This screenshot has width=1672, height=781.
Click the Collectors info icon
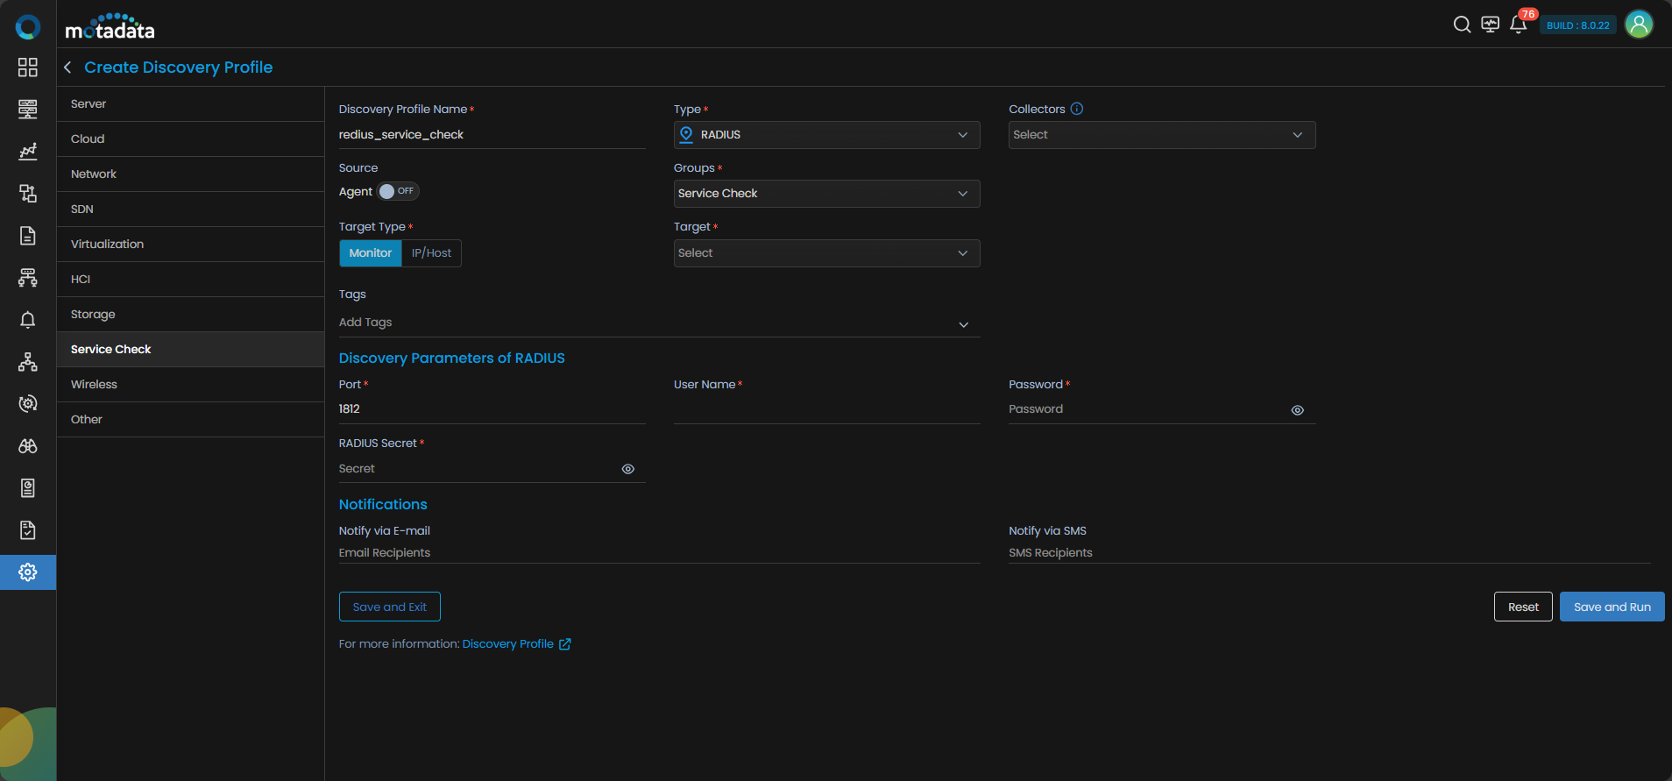[x=1077, y=109]
